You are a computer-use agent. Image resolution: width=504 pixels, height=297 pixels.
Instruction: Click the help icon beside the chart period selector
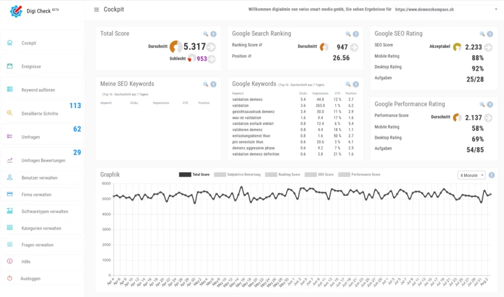click(491, 175)
